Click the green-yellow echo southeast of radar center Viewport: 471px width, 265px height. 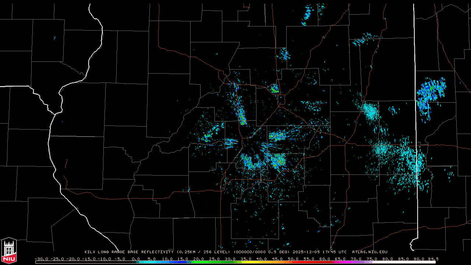278,160
